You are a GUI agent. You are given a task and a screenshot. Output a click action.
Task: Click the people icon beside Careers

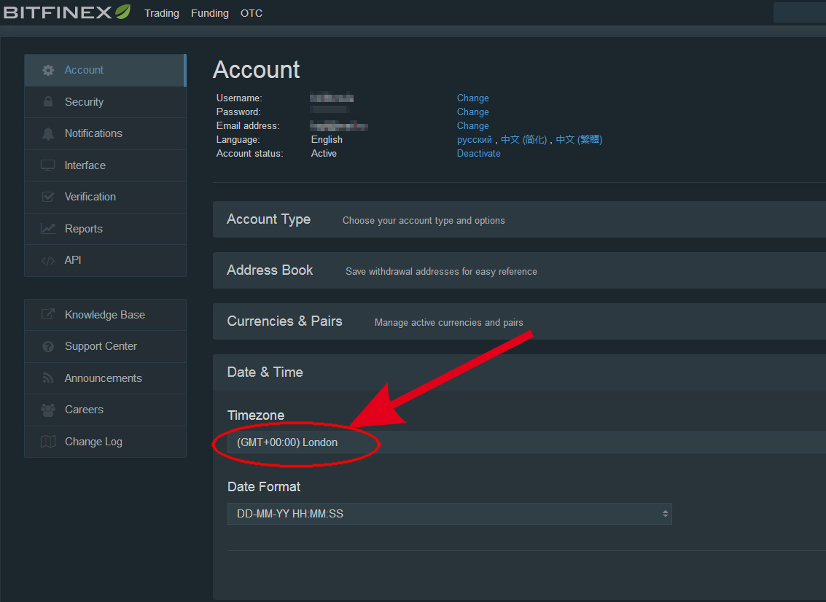pos(48,410)
